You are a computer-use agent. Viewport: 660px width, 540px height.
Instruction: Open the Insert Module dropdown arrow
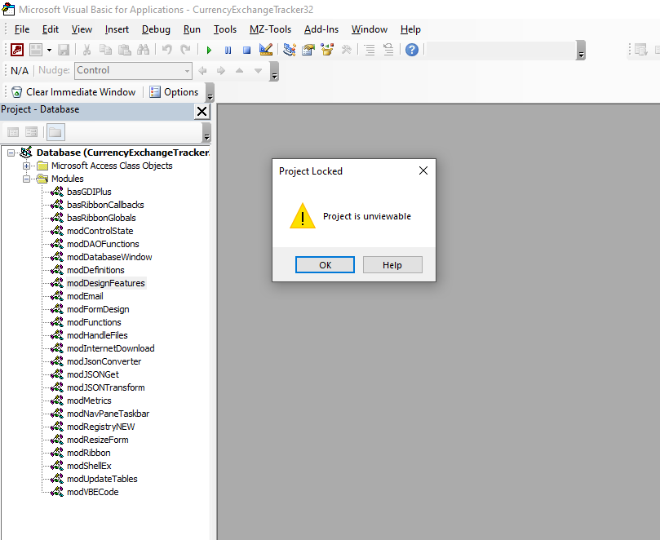49,50
